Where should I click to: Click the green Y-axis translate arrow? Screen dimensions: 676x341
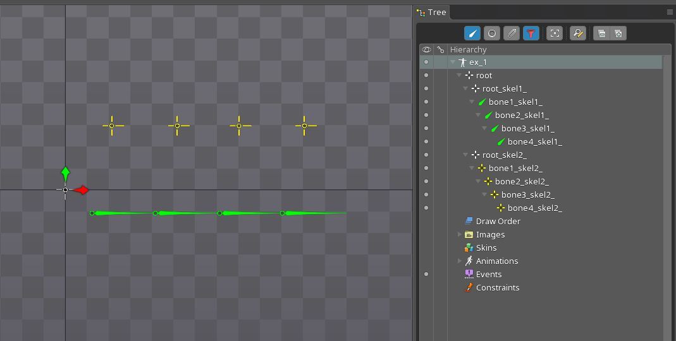tap(66, 174)
